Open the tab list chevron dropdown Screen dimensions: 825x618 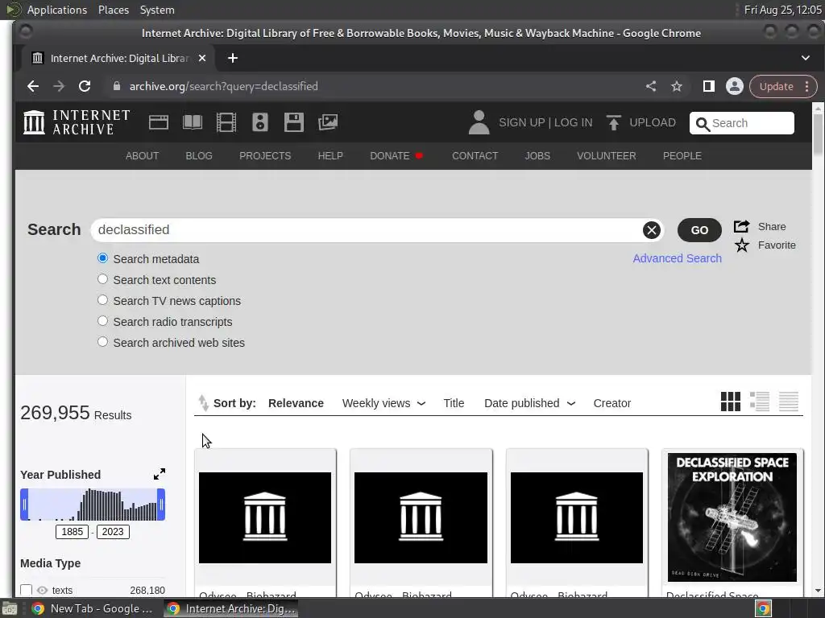click(x=806, y=58)
